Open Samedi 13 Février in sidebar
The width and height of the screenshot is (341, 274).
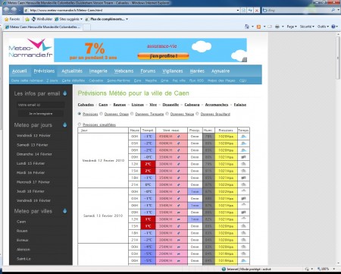tap(33, 145)
